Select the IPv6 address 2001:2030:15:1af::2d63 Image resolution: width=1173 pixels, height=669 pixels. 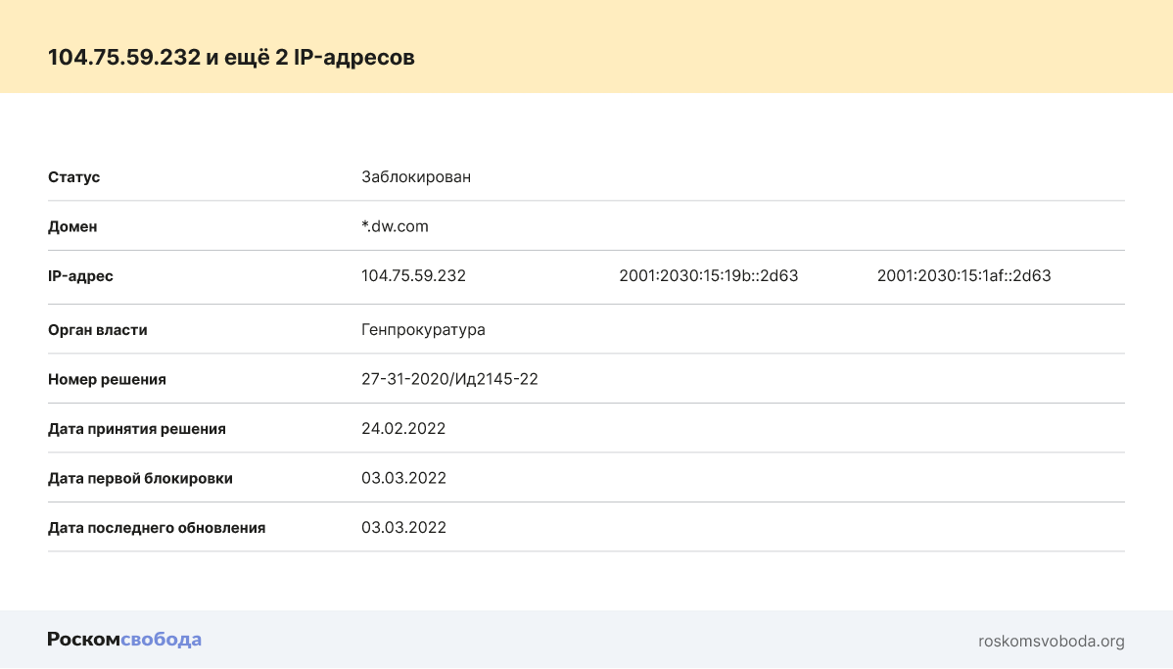[x=963, y=276]
